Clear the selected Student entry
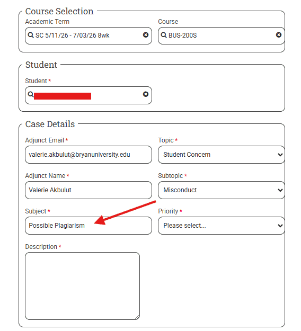The height and width of the screenshot is (331, 301). 146,94
